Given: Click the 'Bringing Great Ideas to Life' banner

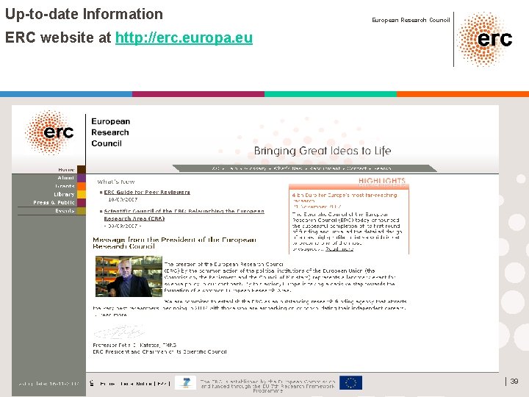Looking at the screenshot, I should (x=323, y=151).
